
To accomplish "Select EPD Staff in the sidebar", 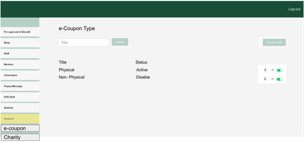I will click(20, 97).
